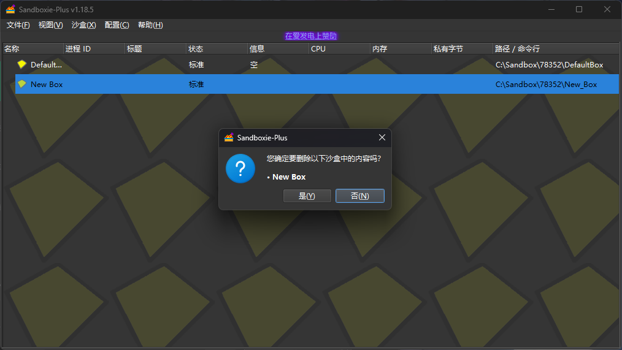Screen dimensions: 622x350
Task: Click the bold New Box text in dialog
Action: [x=289, y=177]
